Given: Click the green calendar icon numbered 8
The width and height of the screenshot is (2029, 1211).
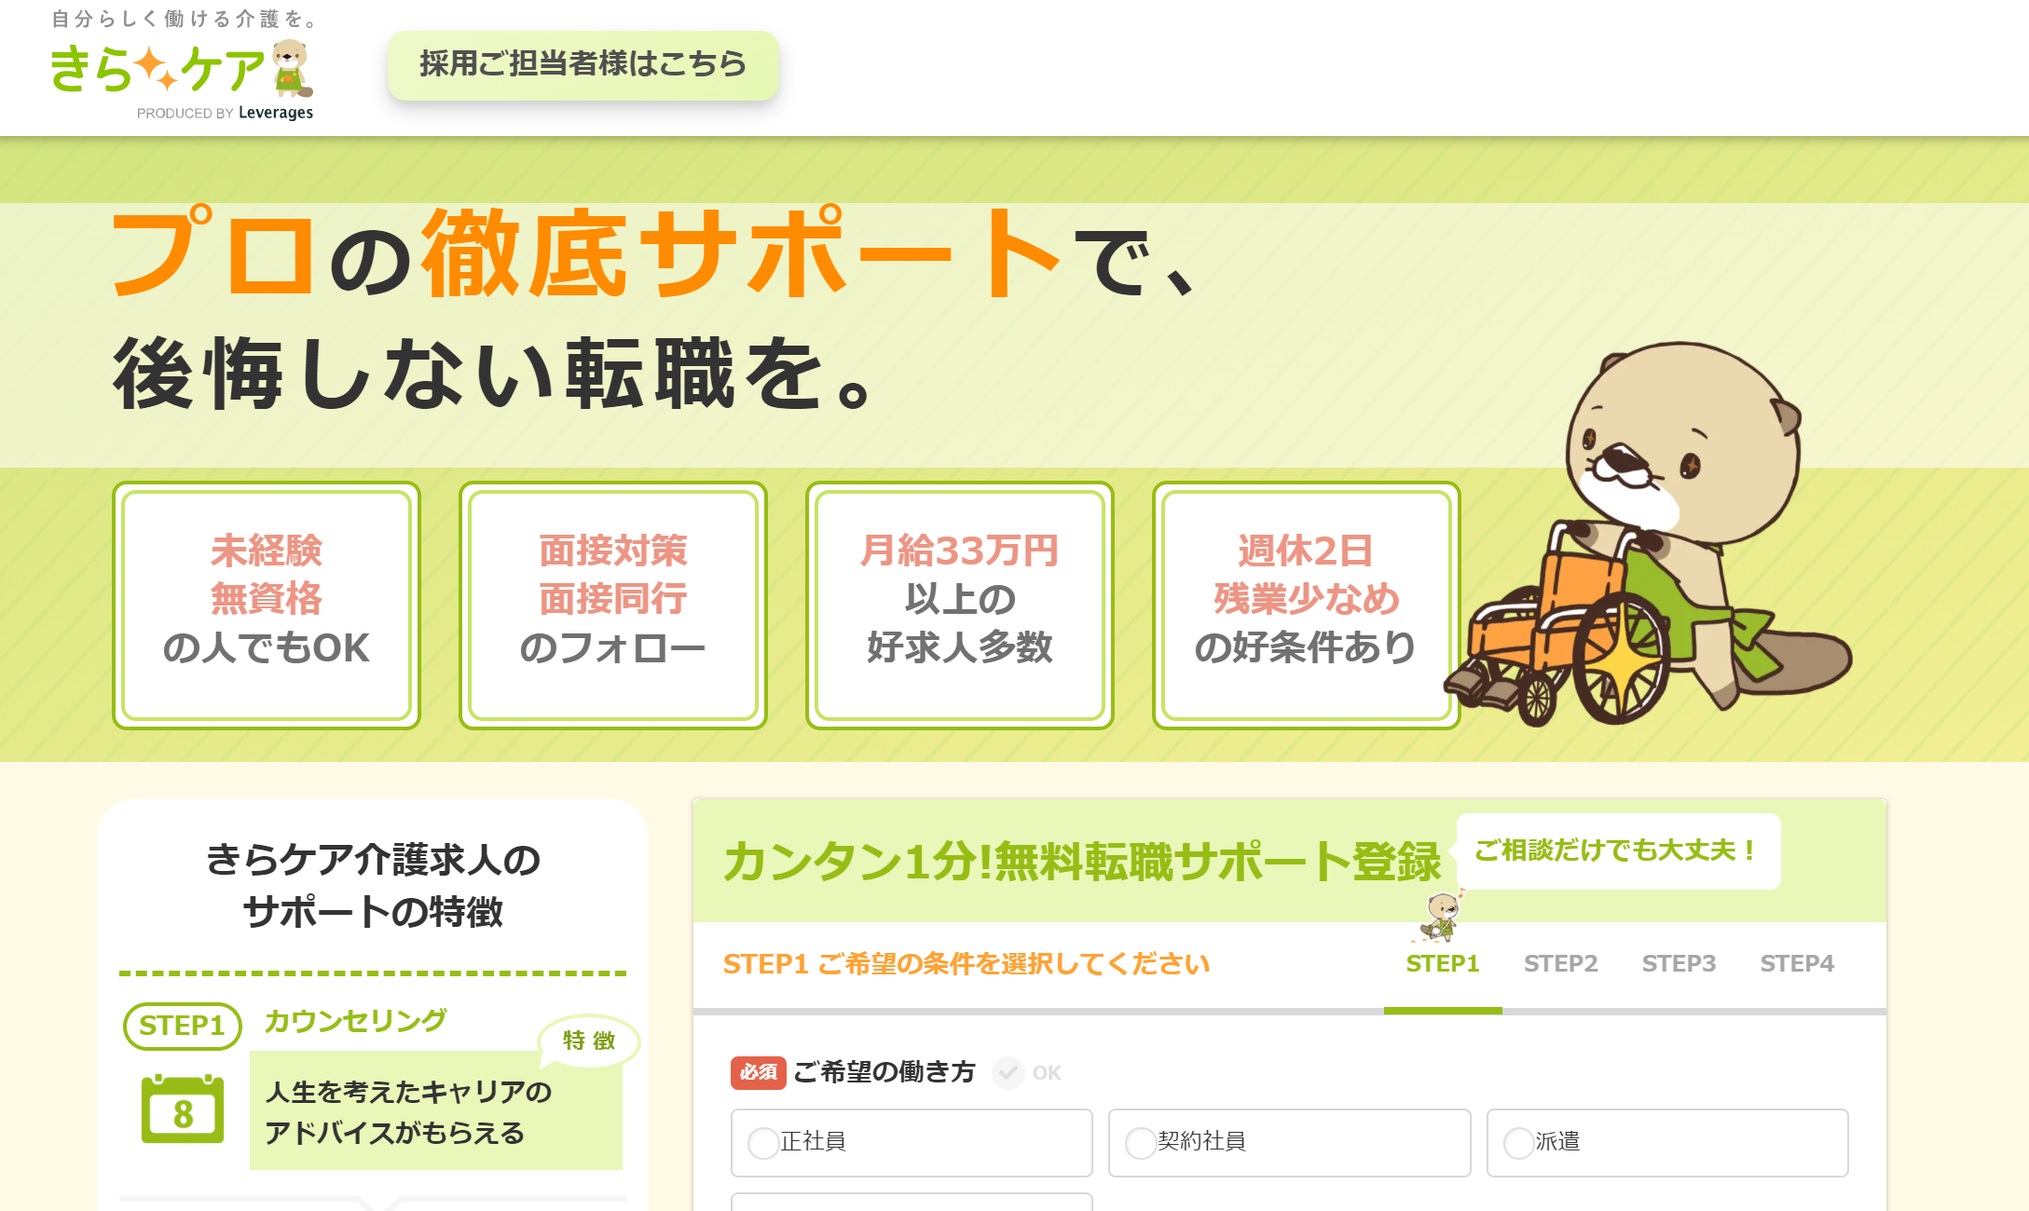Looking at the screenshot, I should (183, 1109).
